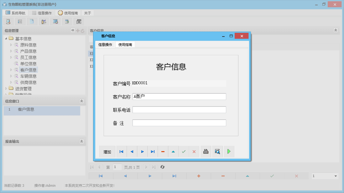Click the refresh icon near the page number
Screen dimensions: 344x193
click(x=162, y=167)
